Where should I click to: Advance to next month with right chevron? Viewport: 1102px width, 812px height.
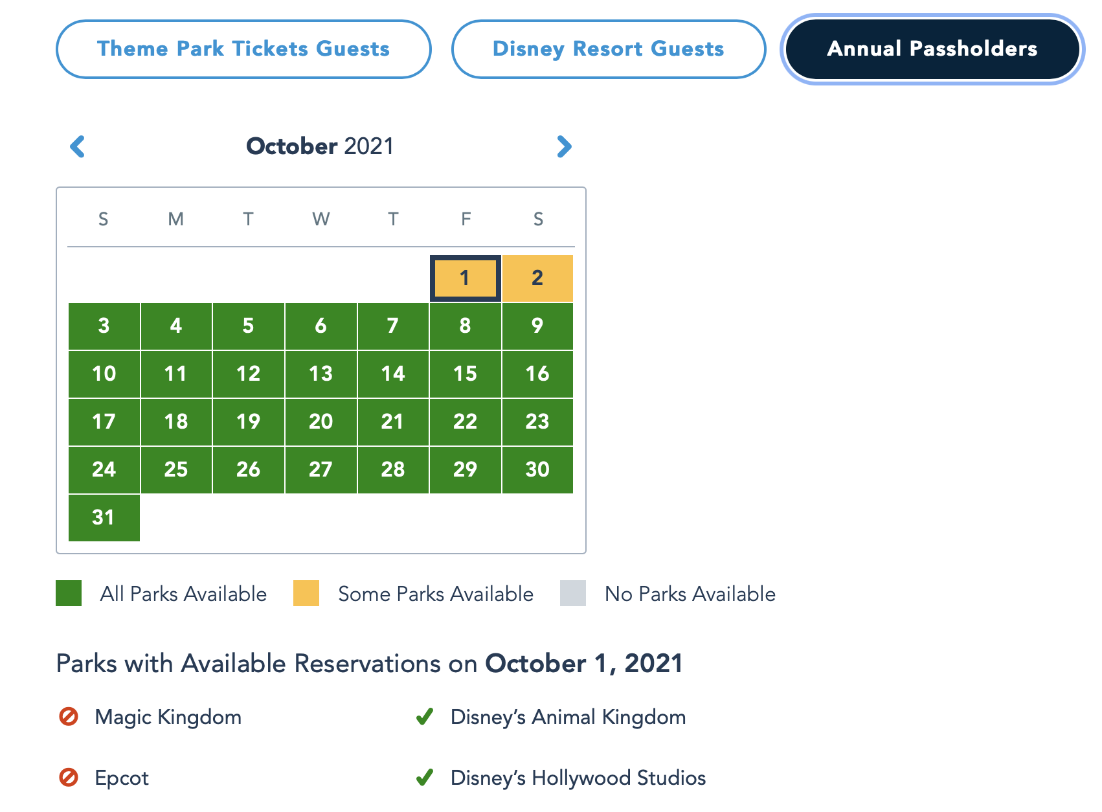pyautogui.click(x=564, y=146)
